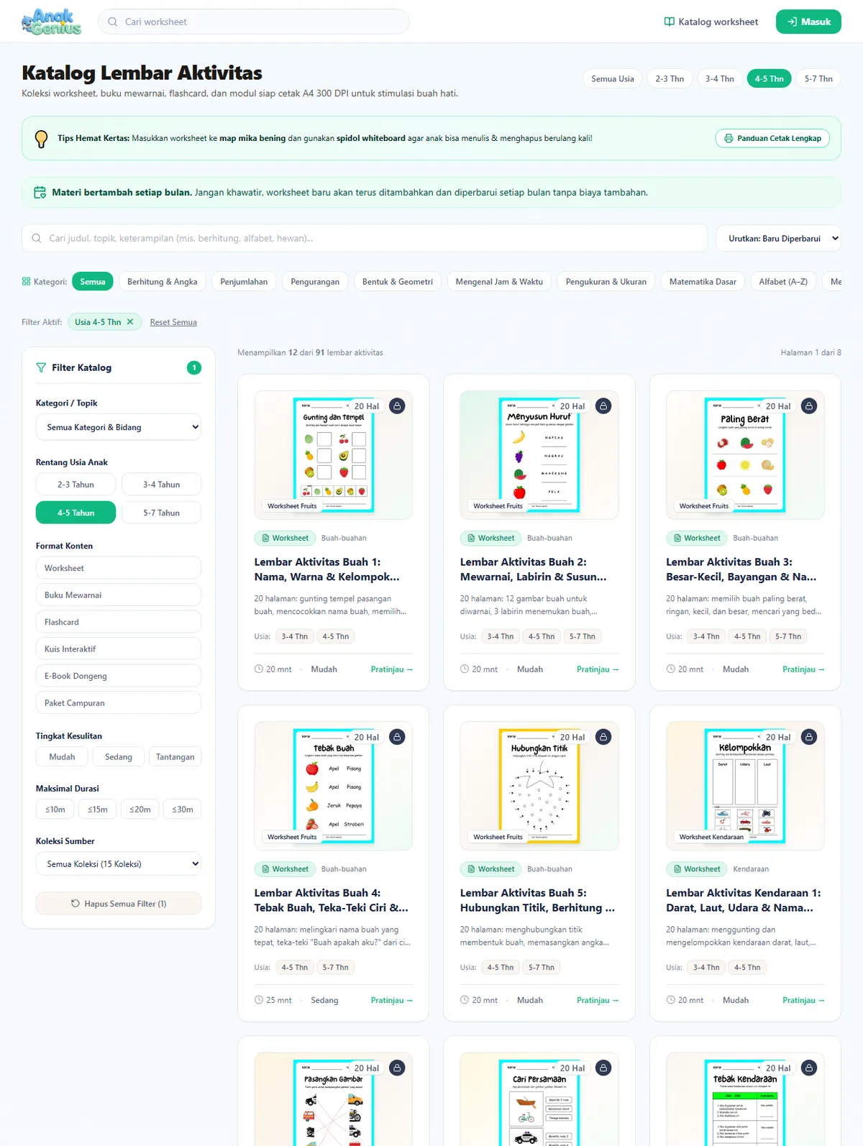This screenshot has height=1146, width=863.
Task: Open the Katalog worksheet nav link
Action: pyautogui.click(x=711, y=22)
